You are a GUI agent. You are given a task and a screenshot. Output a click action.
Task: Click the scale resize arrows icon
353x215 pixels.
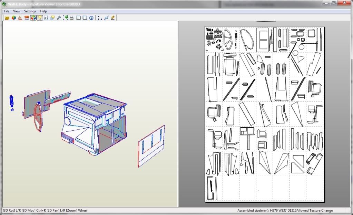pyautogui.click(x=106, y=18)
